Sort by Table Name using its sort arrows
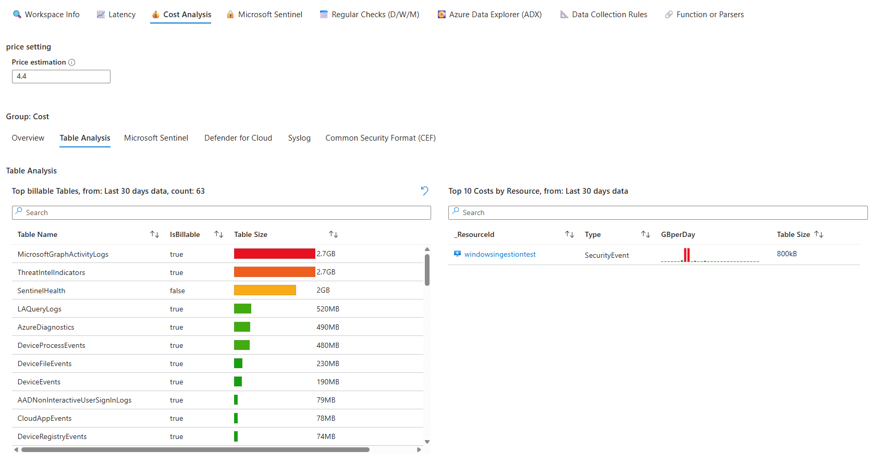The width and height of the screenshot is (882, 464). pyautogui.click(x=155, y=235)
